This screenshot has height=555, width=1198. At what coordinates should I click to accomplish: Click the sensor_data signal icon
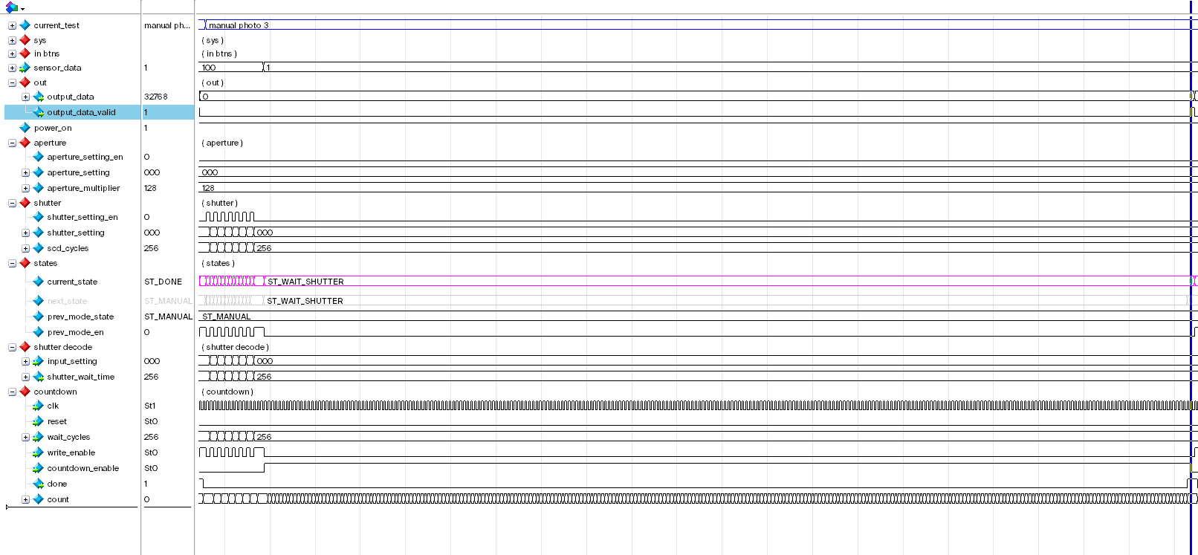(x=25, y=68)
